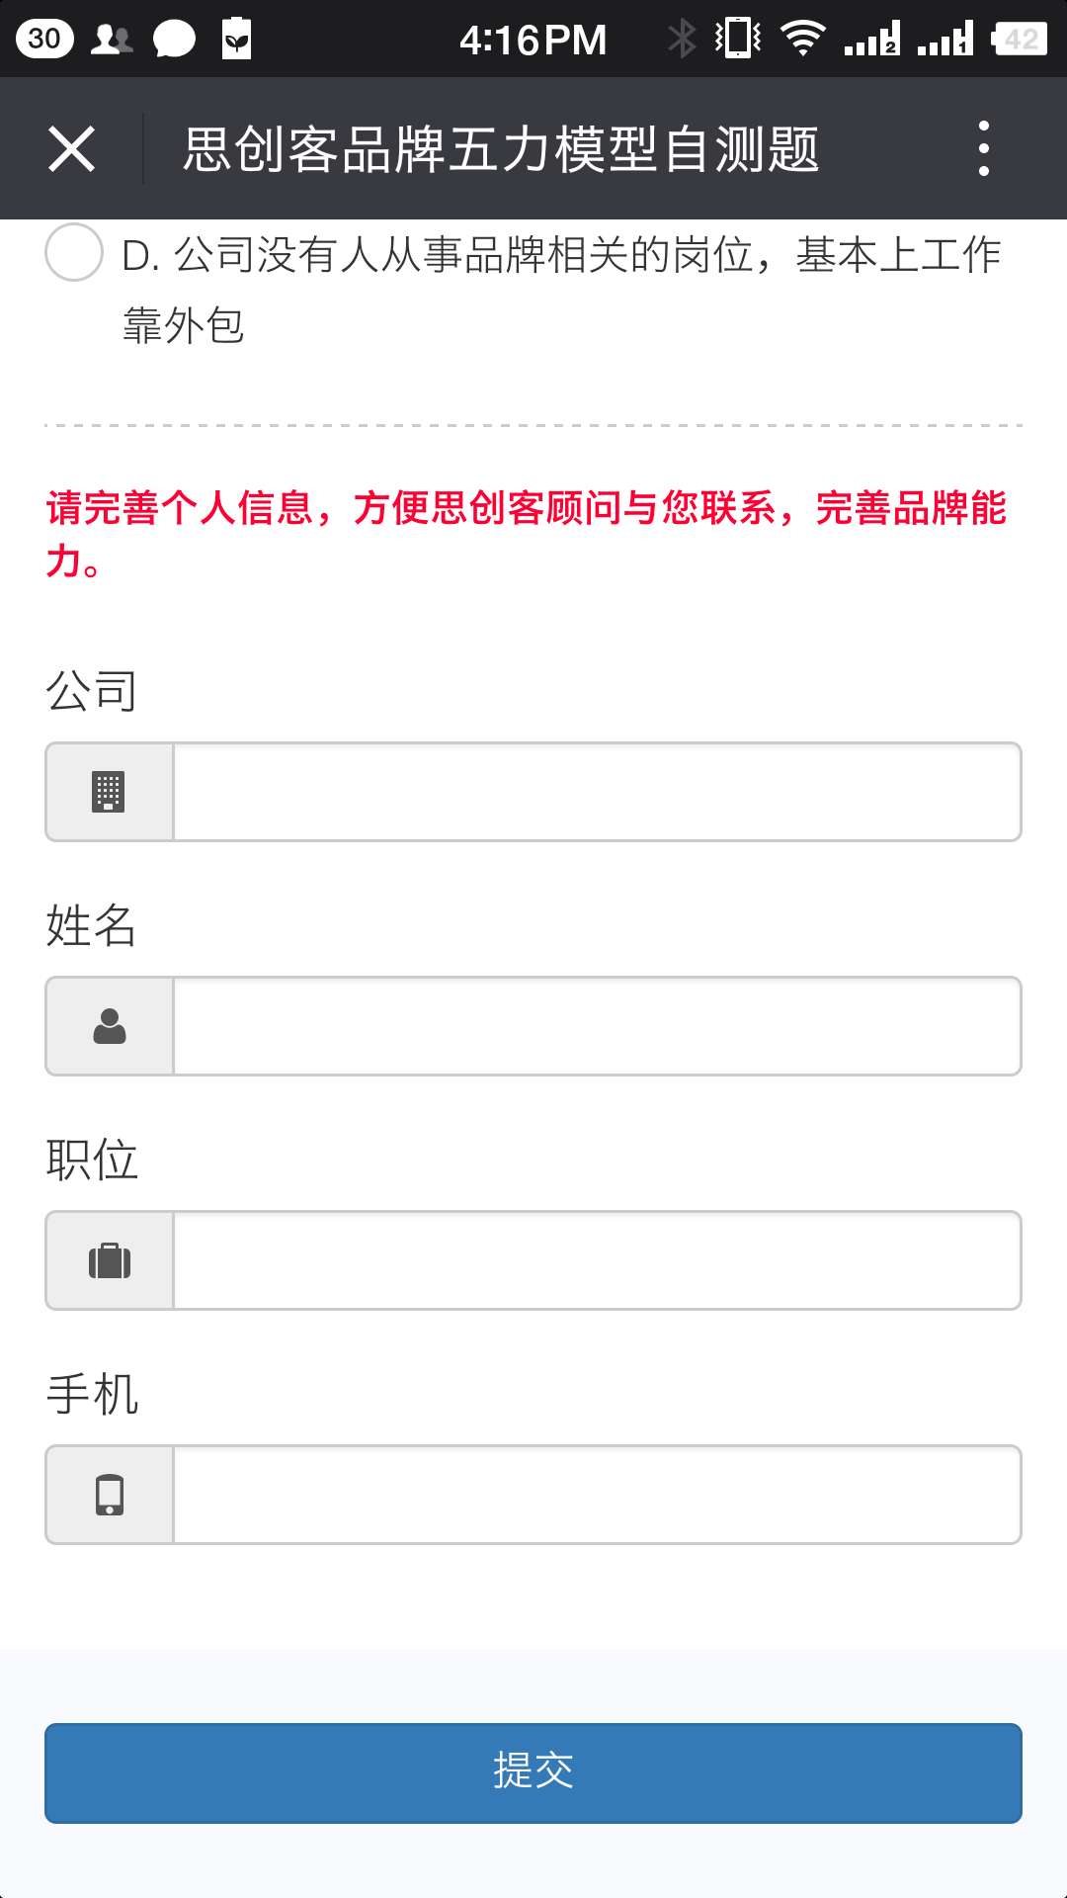Image resolution: width=1067 pixels, height=1898 pixels.
Task: Tap the 30 notification badge in status bar
Action: coord(44,40)
